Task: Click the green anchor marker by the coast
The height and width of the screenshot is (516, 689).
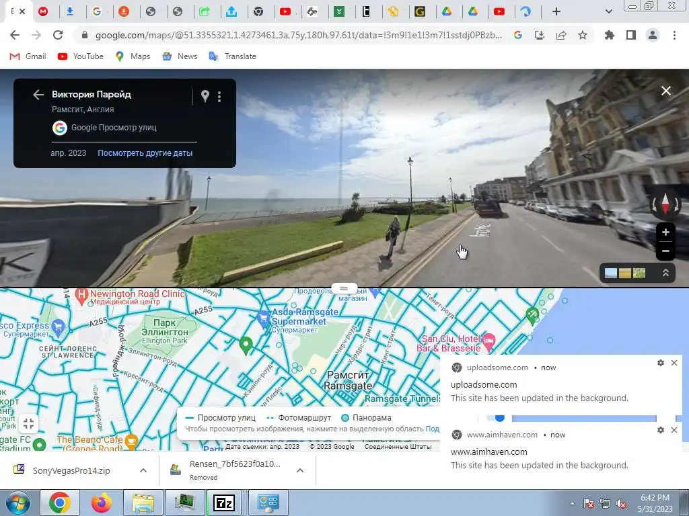Action: click(x=532, y=315)
